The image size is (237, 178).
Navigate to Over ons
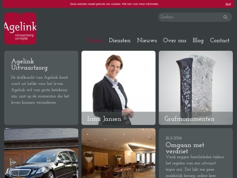click(174, 40)
